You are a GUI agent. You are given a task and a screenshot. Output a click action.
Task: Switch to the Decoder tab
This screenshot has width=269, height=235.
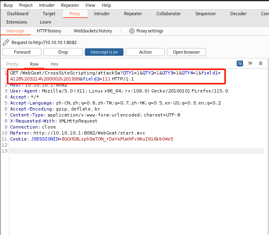pyautogui.click(x=238, y=14)
